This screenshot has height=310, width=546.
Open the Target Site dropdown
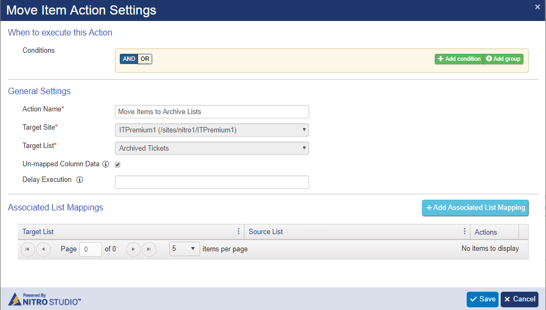pos(212,130)
